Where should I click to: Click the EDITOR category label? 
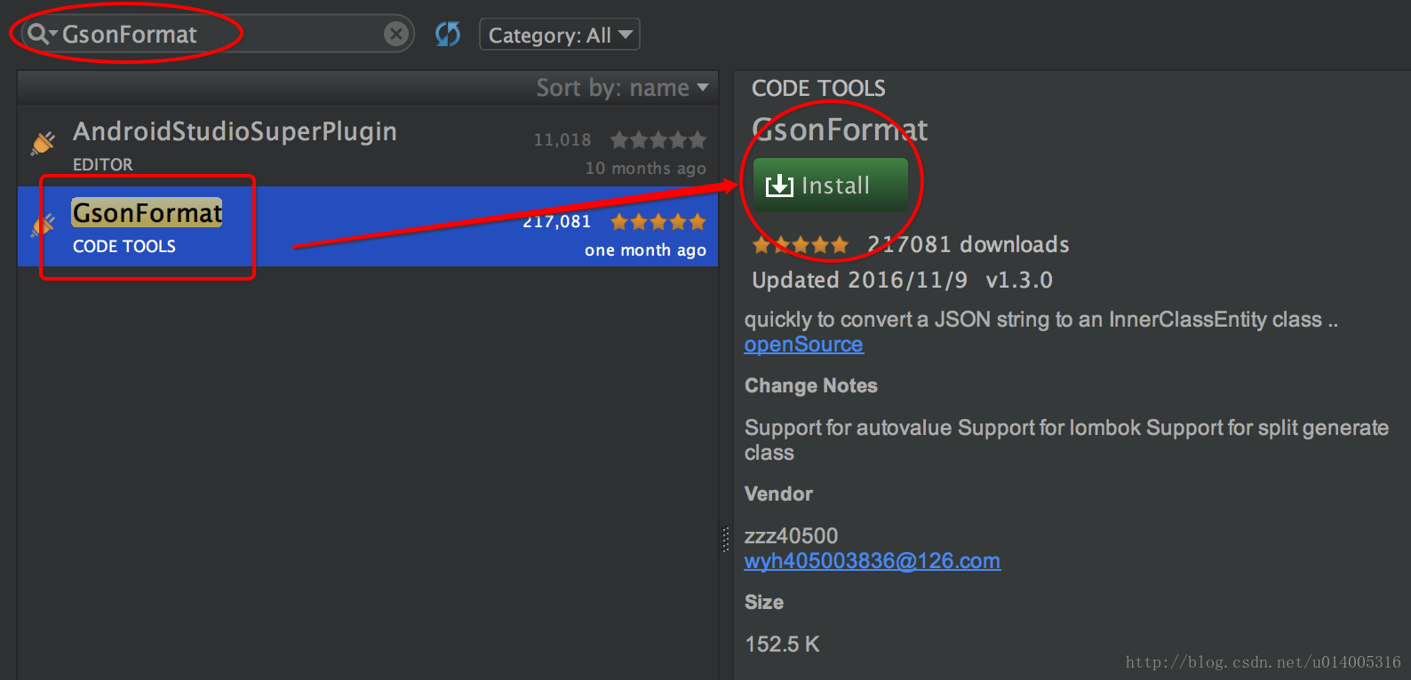(103, 165)
